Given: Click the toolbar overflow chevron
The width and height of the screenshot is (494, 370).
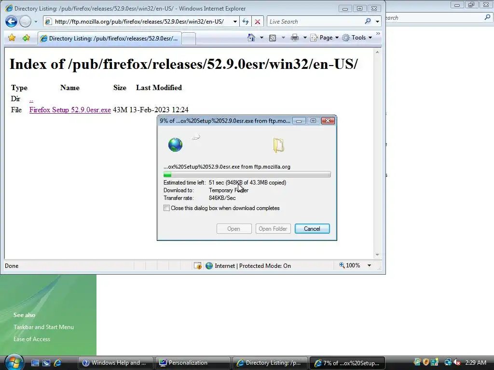Looking at the screenshot, I should click(378, 34).
